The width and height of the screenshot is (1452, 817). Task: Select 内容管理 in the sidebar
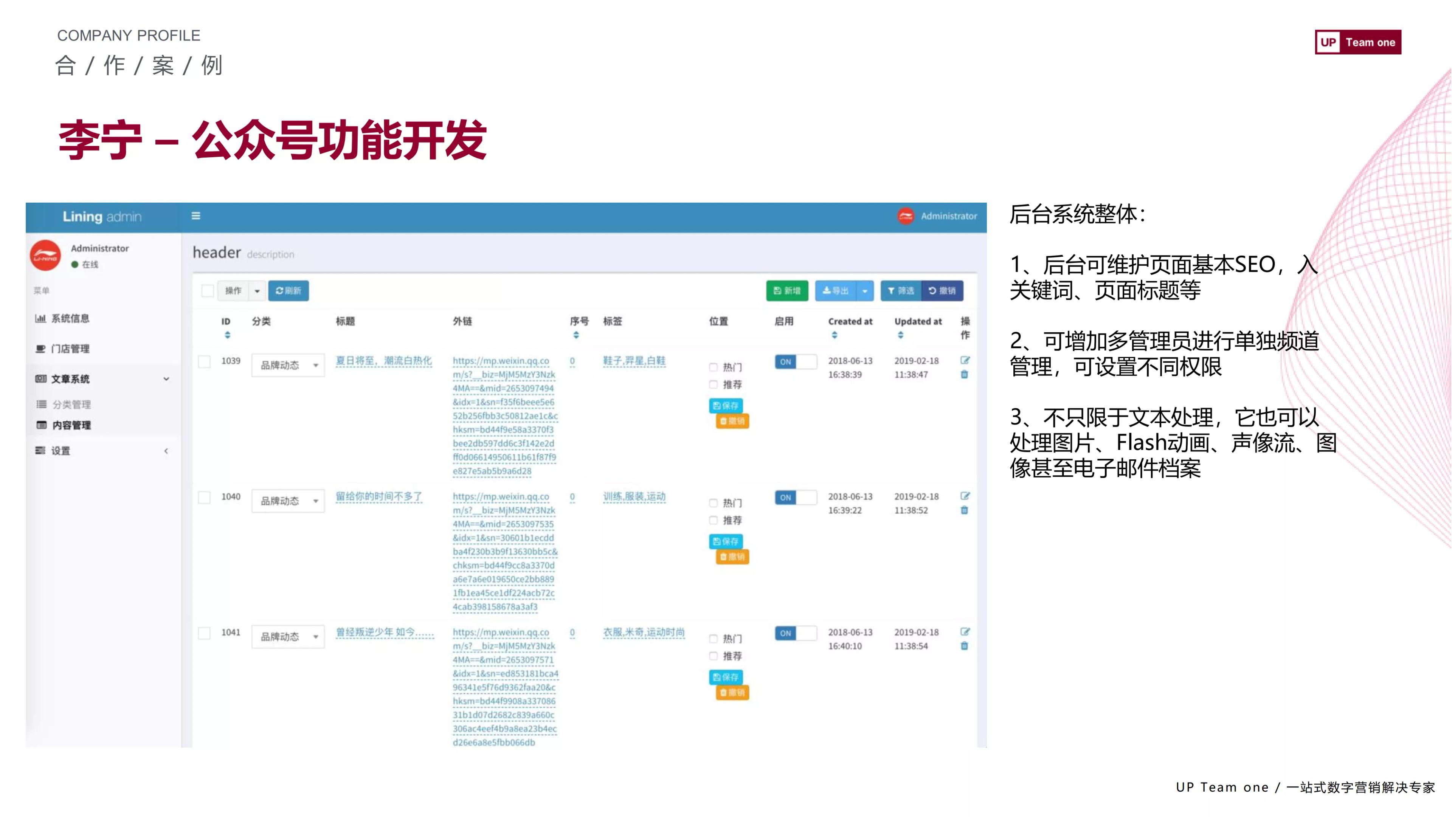71,425
